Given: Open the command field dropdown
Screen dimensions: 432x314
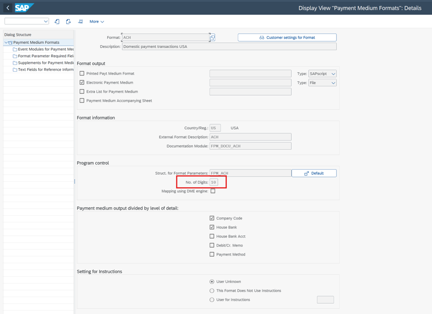Looking at the screenshot, I should [46, 21].
